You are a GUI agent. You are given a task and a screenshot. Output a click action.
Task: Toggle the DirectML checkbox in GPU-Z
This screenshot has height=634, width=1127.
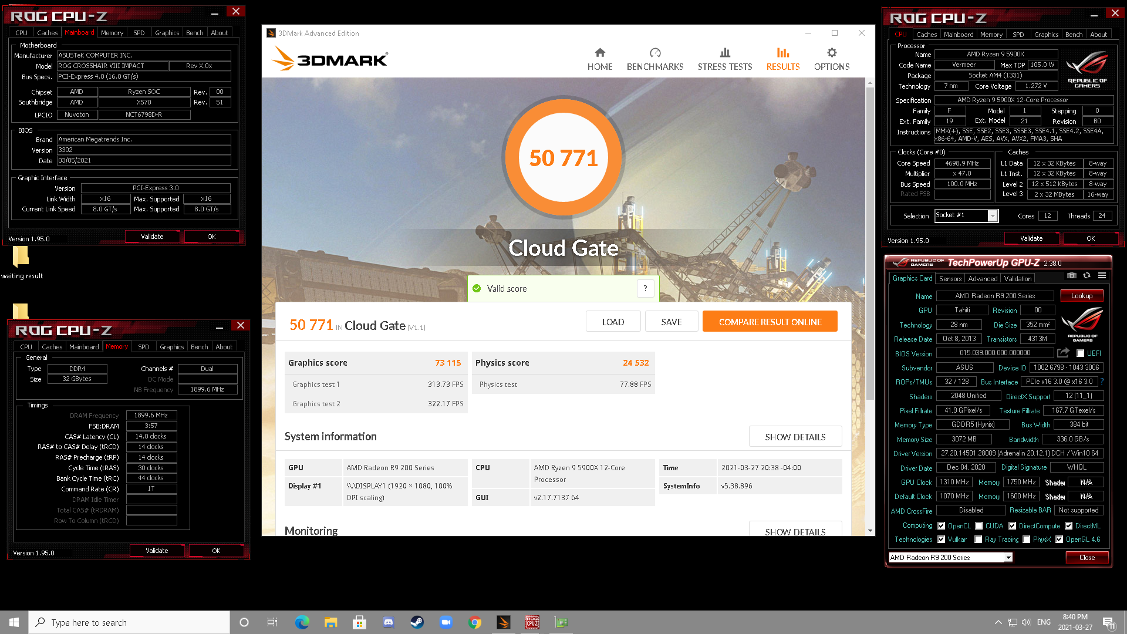coord(1068,526)
